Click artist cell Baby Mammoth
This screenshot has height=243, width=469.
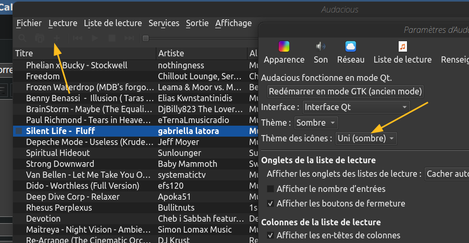click(x=188, y=164)
